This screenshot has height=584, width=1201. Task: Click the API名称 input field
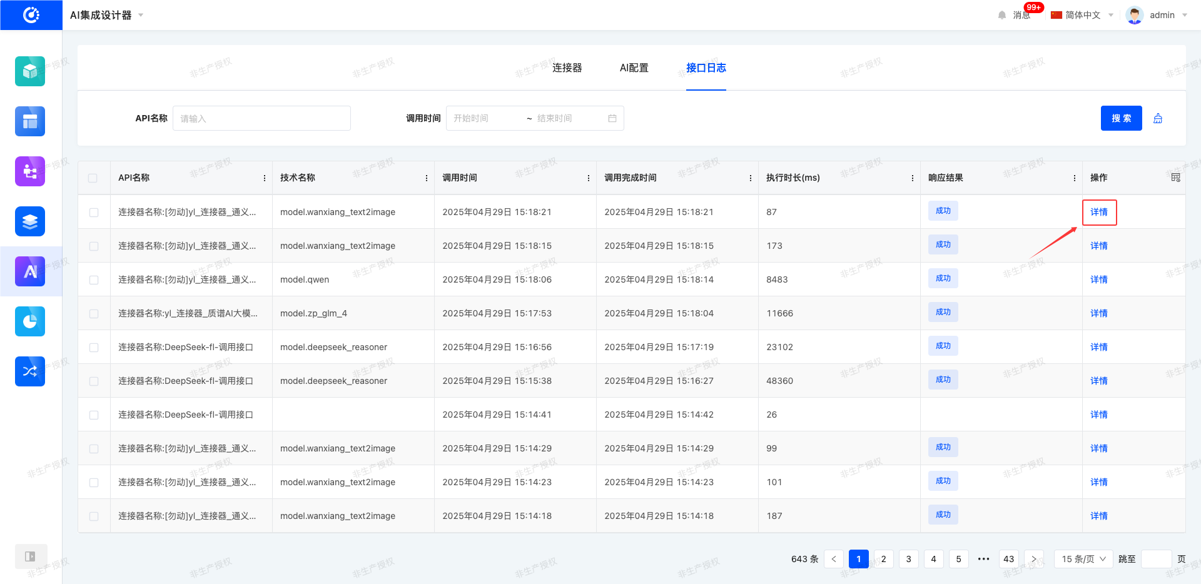coord(261,118)
